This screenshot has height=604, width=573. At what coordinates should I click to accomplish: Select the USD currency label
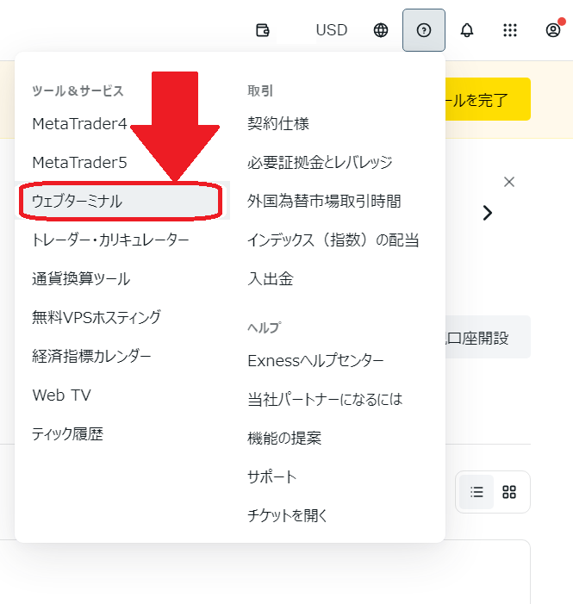click(x=332, y=30)
